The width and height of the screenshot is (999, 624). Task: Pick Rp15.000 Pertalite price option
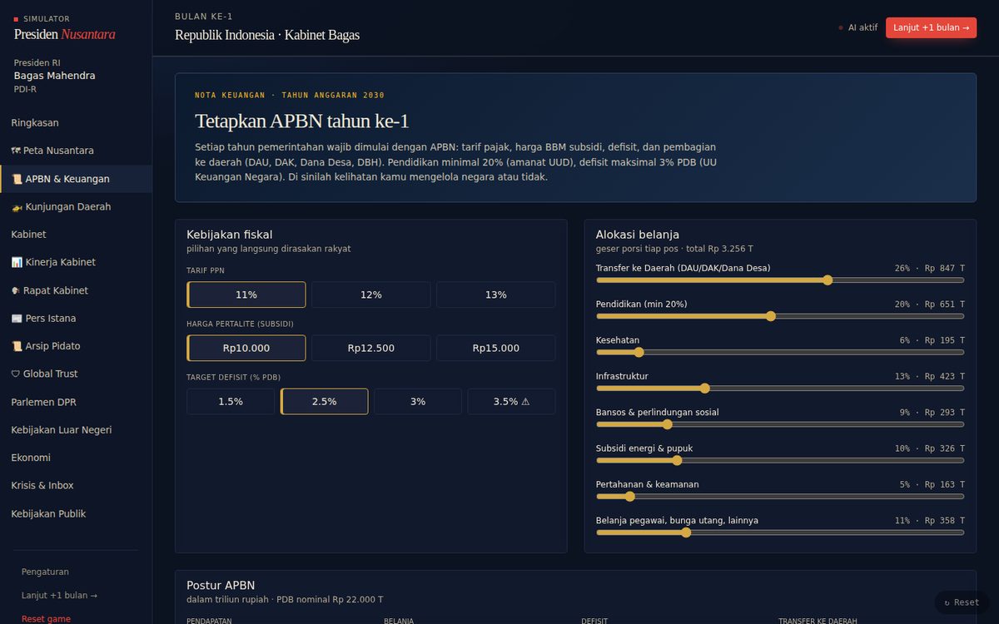coord(496,348)
